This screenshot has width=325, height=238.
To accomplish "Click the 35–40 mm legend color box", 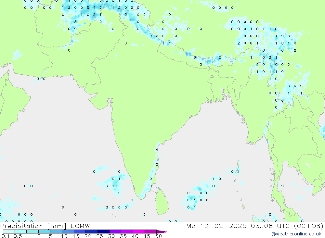I will pyautogui.click(x=127, y=232).
